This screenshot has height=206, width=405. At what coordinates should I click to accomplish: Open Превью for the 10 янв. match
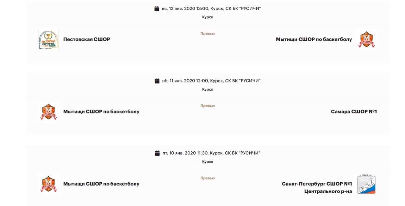208,178
